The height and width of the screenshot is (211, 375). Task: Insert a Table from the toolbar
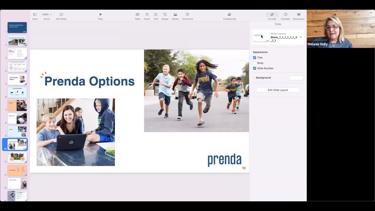pyautogui.click(x=137, y=14)
